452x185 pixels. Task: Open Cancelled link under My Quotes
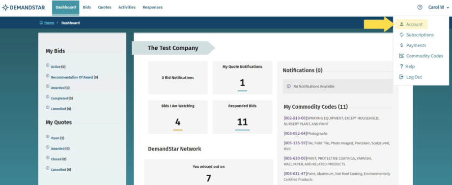pos(58,170)
